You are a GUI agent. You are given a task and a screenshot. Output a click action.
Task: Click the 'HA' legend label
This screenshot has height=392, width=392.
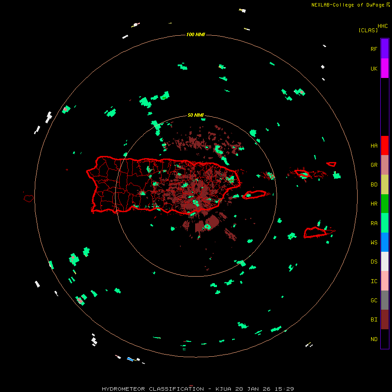(374, 146)
